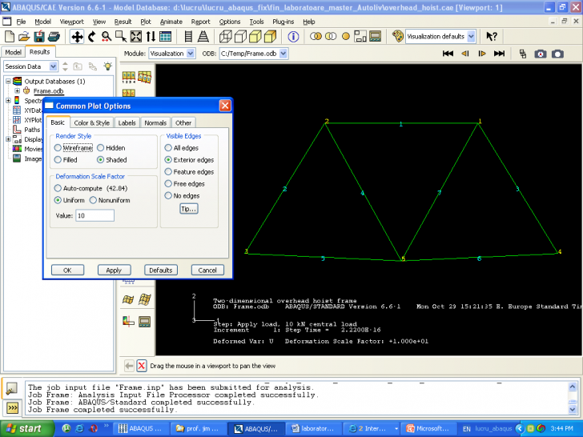583x437 pixels.
Task: Go to the first frame
Action: tap(448, 54)
